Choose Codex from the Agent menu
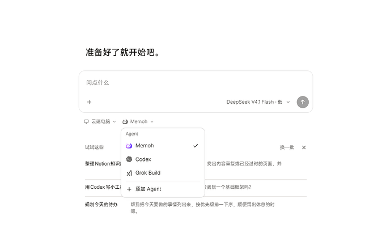The height and width of the screenshot is (233, 391). (163, 159)
